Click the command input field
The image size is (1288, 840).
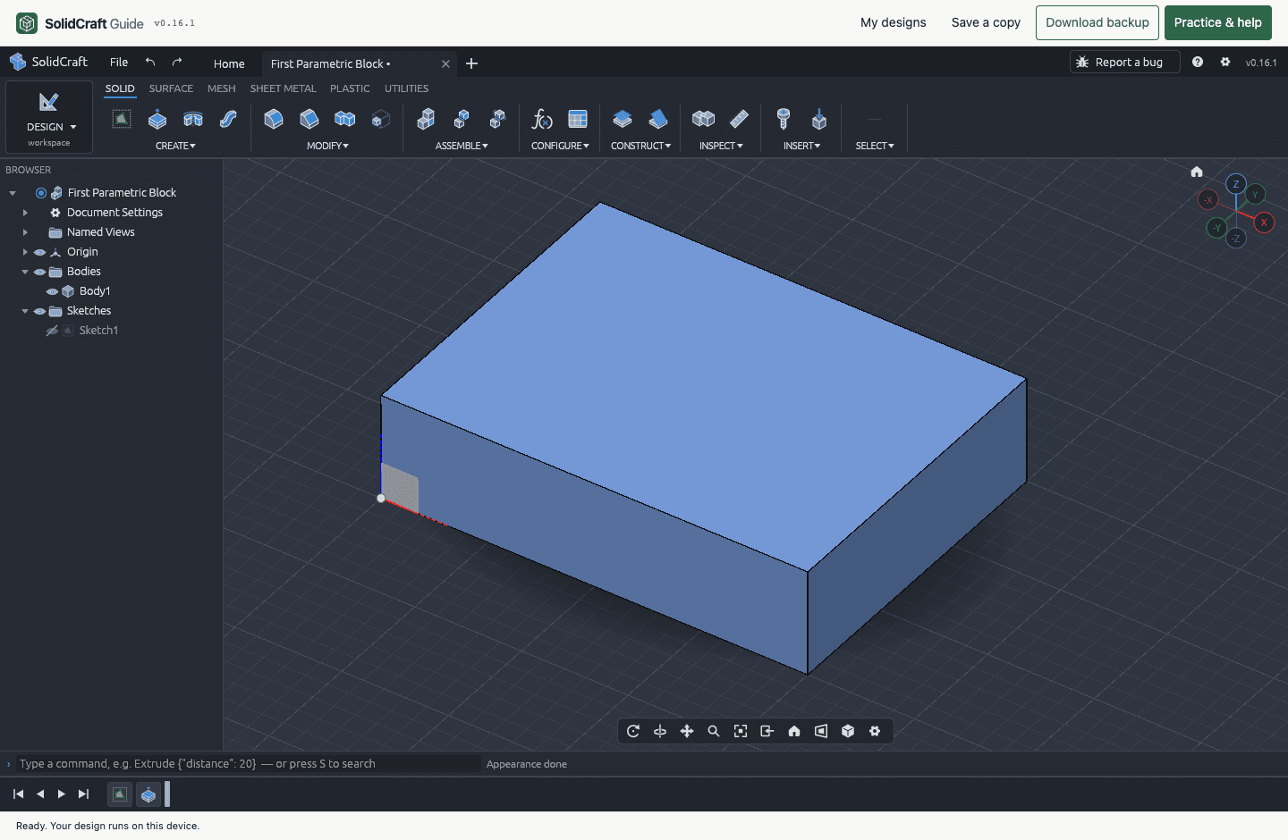click(x=249, y=764)
